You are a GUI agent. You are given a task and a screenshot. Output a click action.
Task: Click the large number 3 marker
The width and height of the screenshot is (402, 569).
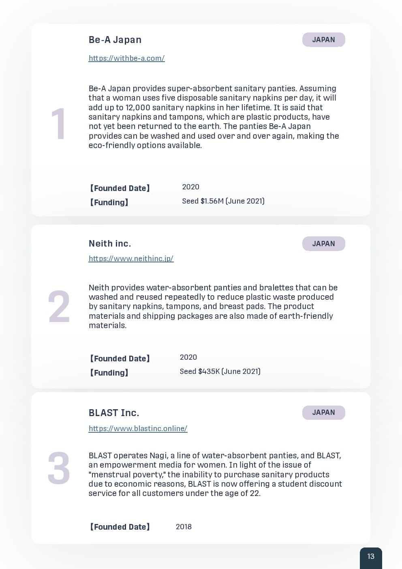click(x=59, y=468)
